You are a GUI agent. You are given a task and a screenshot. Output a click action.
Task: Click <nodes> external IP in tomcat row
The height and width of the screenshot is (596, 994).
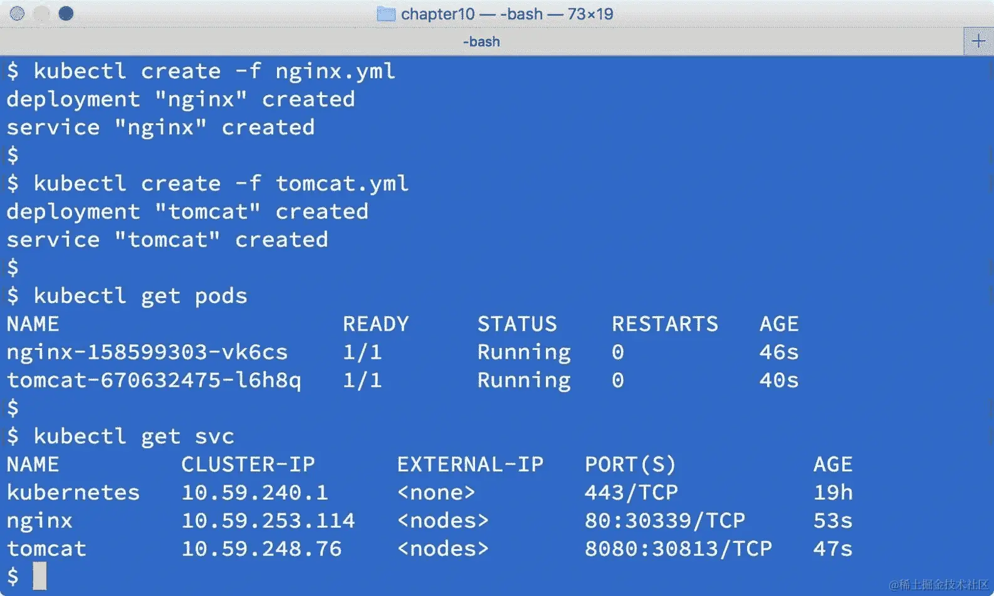tap(443, 549)
